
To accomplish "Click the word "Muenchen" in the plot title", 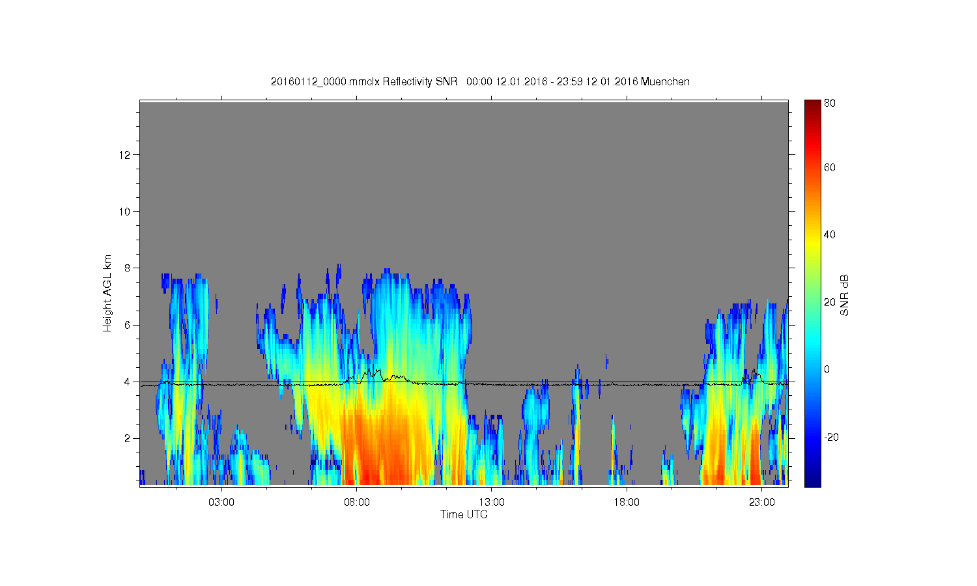I will click(x=665, y=82).
